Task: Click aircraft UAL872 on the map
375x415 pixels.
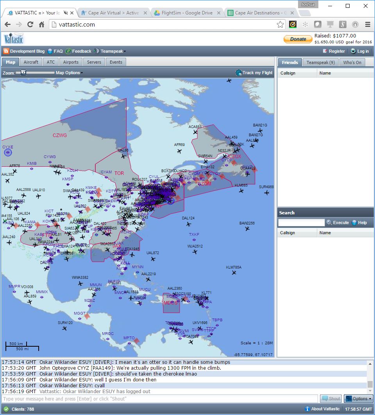Action: pos(153,258)
